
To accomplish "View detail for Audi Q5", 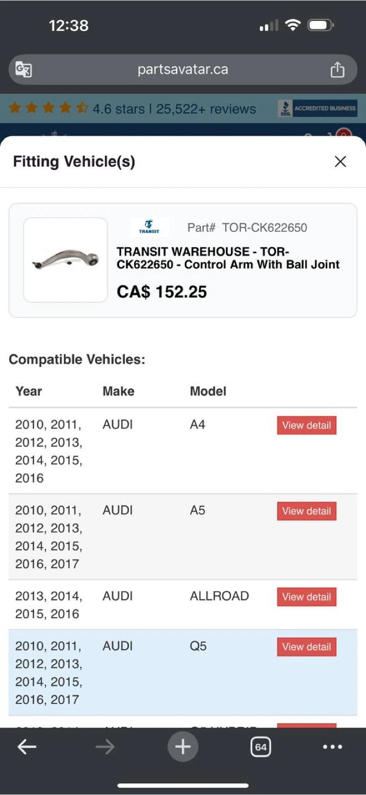I will click(x=306, y=646).
